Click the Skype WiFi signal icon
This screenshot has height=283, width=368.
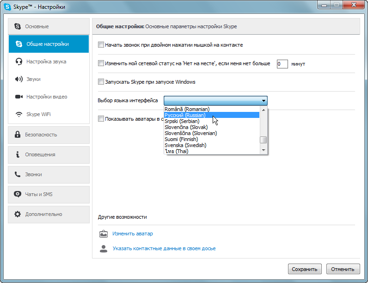tap(18, 114)
